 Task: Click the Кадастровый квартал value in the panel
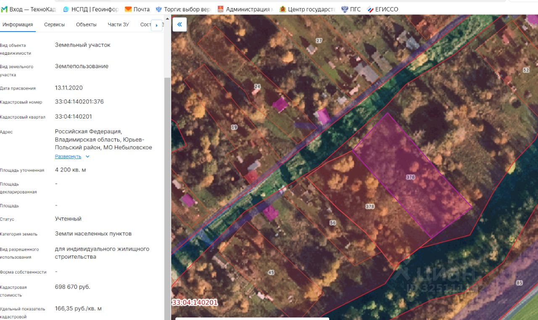pyautogui.click(x=74, y=116)
